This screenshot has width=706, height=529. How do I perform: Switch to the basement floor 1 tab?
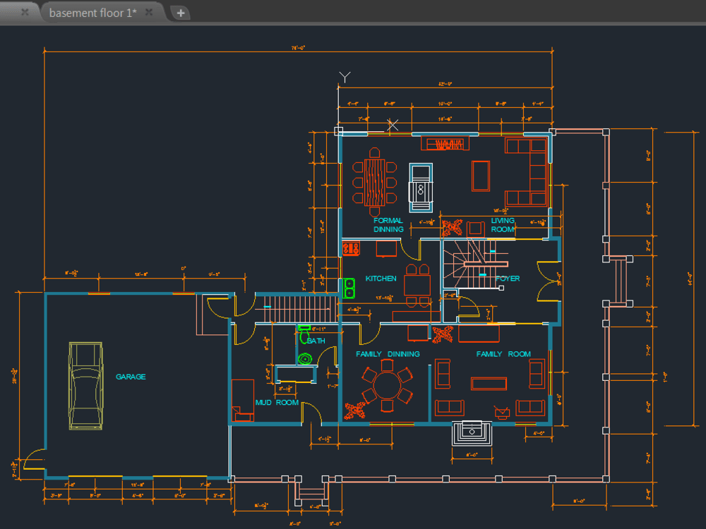(92, 12)
